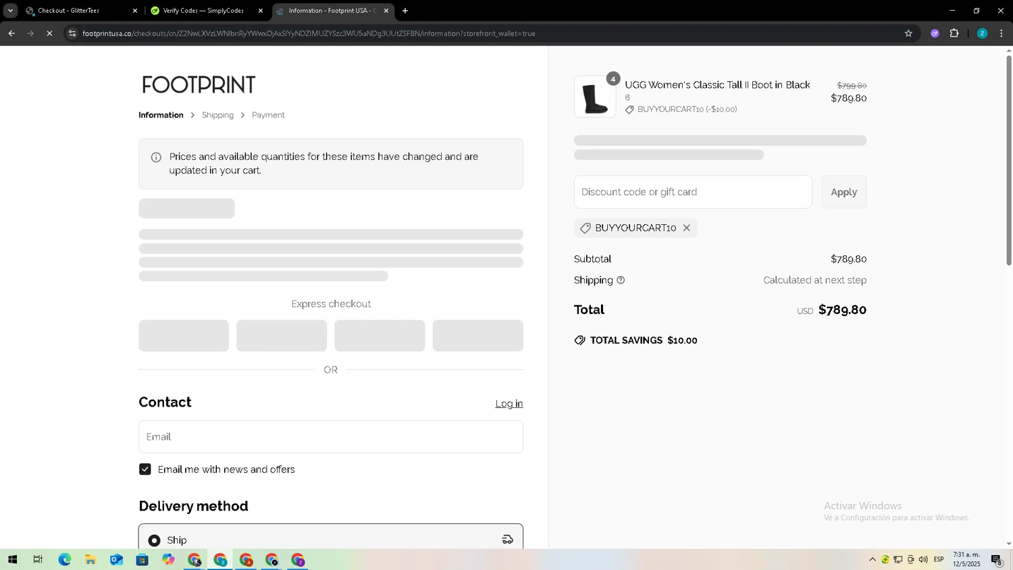Click the Log in link
This screenshot has width=1013, height=570.
point(509,403)
